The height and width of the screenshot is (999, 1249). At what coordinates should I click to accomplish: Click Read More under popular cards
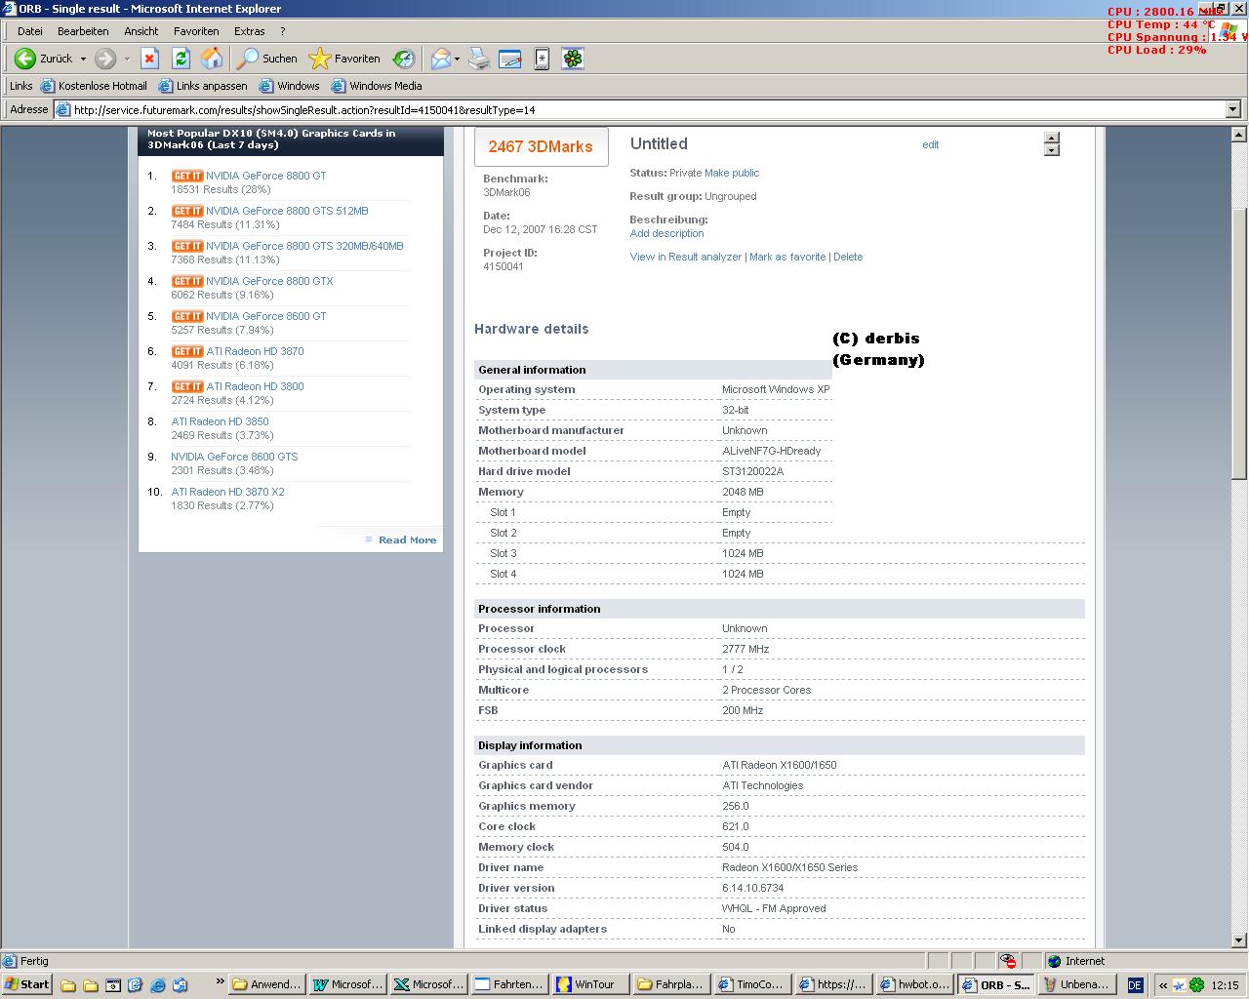(407, 539)
